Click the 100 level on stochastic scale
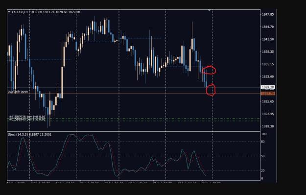Screen dimensions: 306x195 [264, 134]
